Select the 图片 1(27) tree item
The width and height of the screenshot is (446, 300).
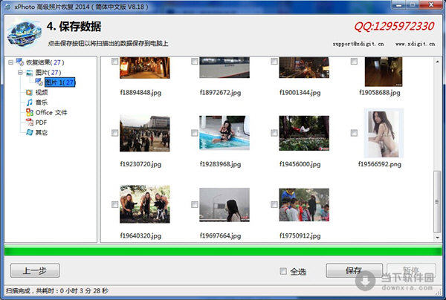[x=59, y=82]
